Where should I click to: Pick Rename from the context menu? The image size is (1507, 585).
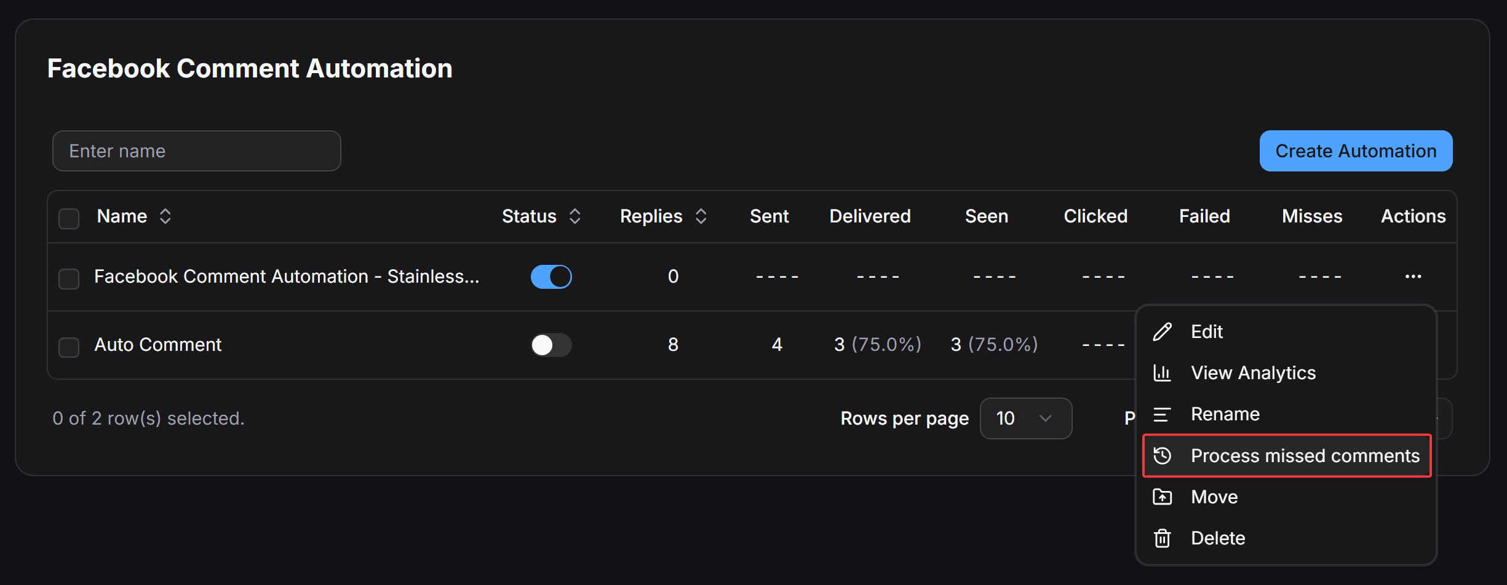pos(1286,414)
